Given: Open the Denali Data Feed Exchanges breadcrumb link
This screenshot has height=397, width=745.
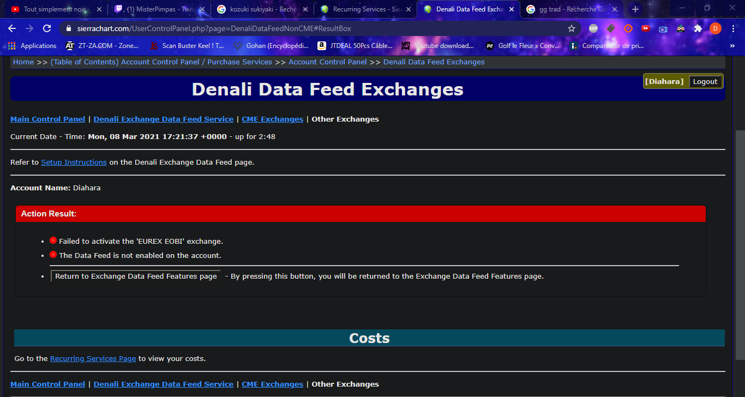Looking at the screenshot, I should point(434,62).
